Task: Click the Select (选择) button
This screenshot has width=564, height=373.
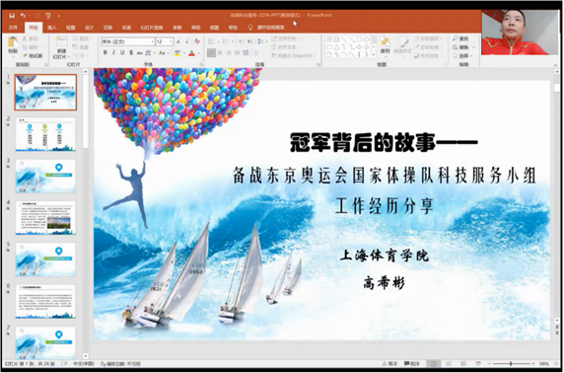Action: click(460, 56)
